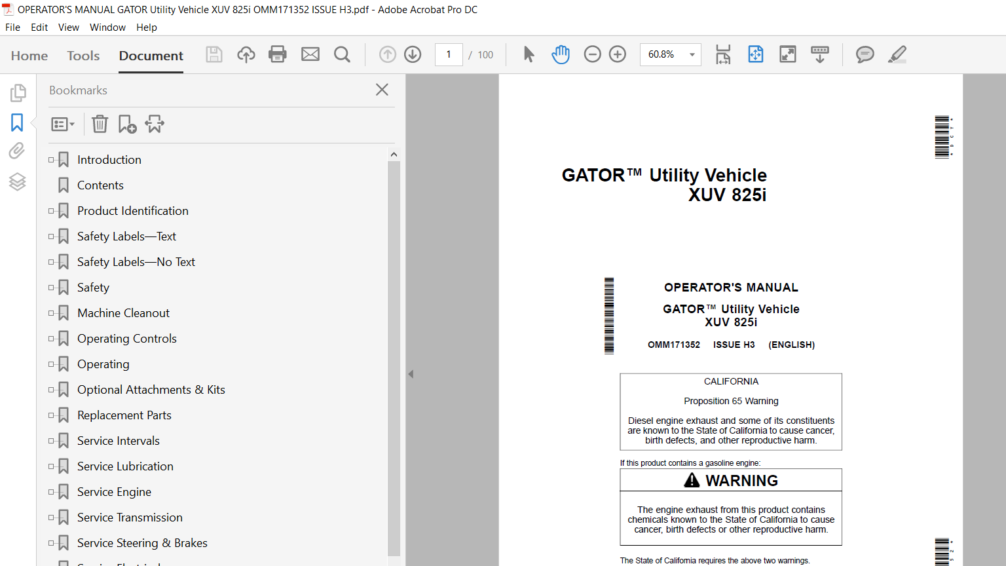Zoom in with plus icon
Image resolution: width=1006 pixels, height=566 pixels.
[x=618, y=54]
